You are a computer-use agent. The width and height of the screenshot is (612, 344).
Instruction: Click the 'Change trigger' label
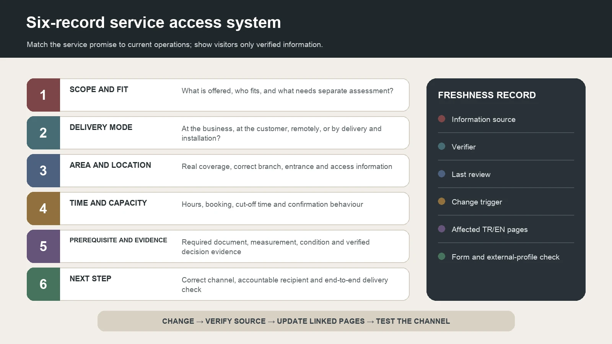(x=477, y=202)
